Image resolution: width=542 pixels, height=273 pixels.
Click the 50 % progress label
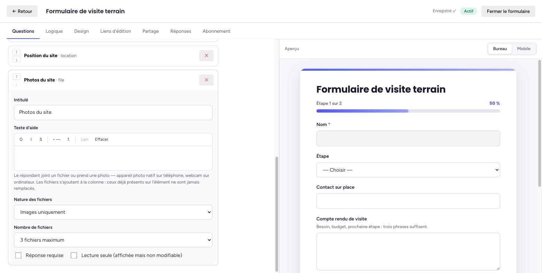point(495,103)
